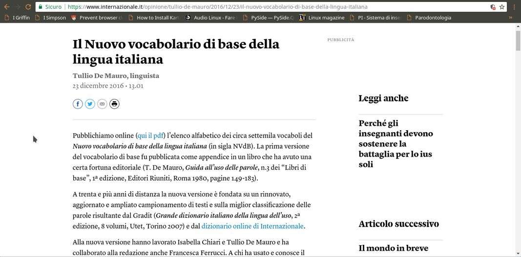Screen dimensions: 521x257
Task: Click the 'PUBBLICITÀ' label
Action: click(340, 40)
